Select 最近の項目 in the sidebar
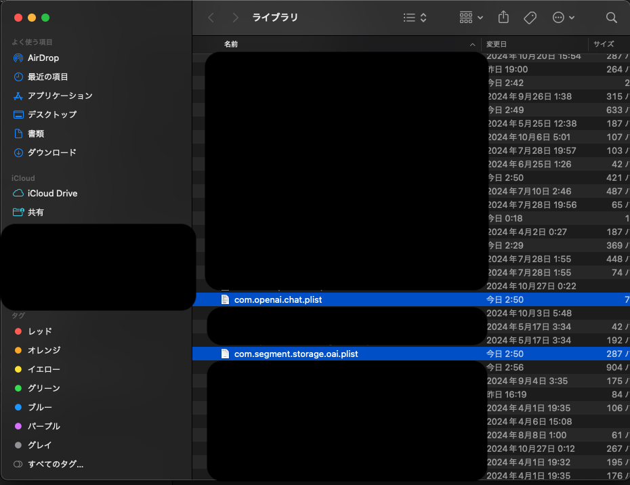The width and height of the screenshot is (630, 485). point(47,77)
